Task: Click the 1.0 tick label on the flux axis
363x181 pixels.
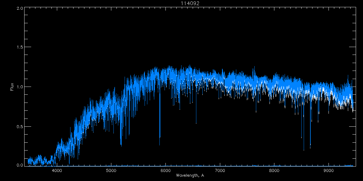Action: coord(20,87)
